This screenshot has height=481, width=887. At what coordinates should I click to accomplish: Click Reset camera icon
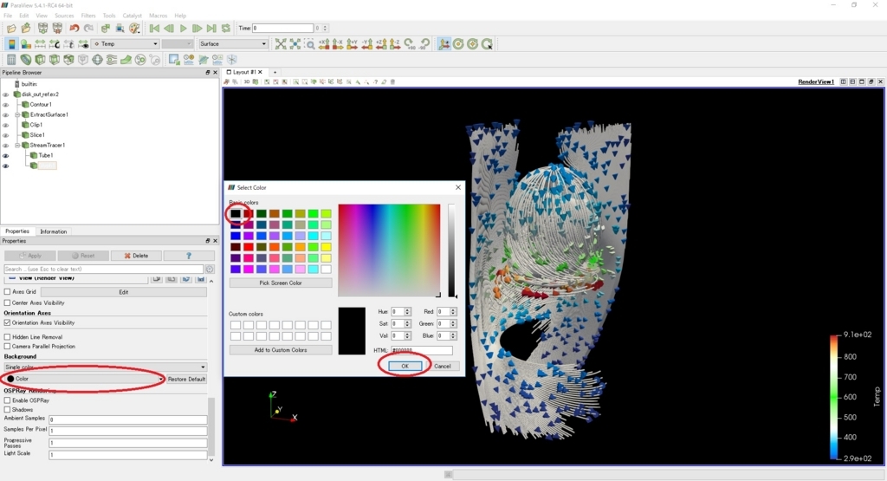pos(281,44)
